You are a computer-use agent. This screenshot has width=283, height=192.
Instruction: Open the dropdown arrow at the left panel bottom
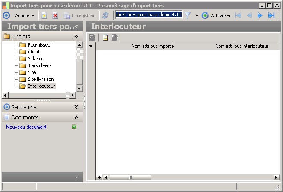point(77,177)
